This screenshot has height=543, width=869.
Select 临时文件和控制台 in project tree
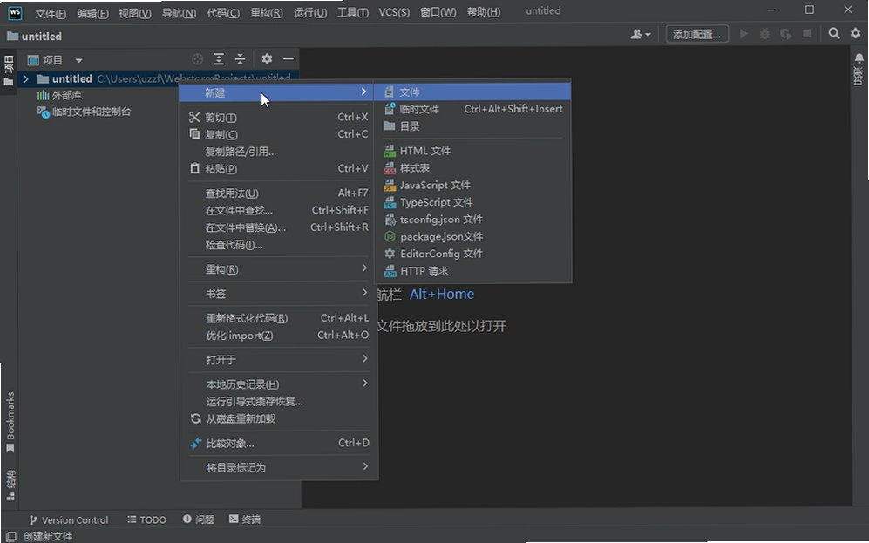85,112
